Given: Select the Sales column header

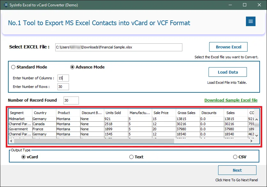Looking at the screenshot, I should 236,113.
